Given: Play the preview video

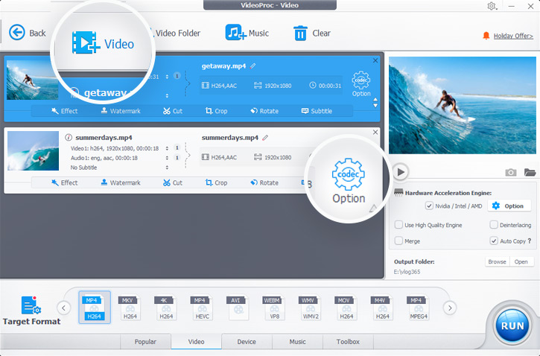Looking at the screenshot, I should click(x=401, y=171).
